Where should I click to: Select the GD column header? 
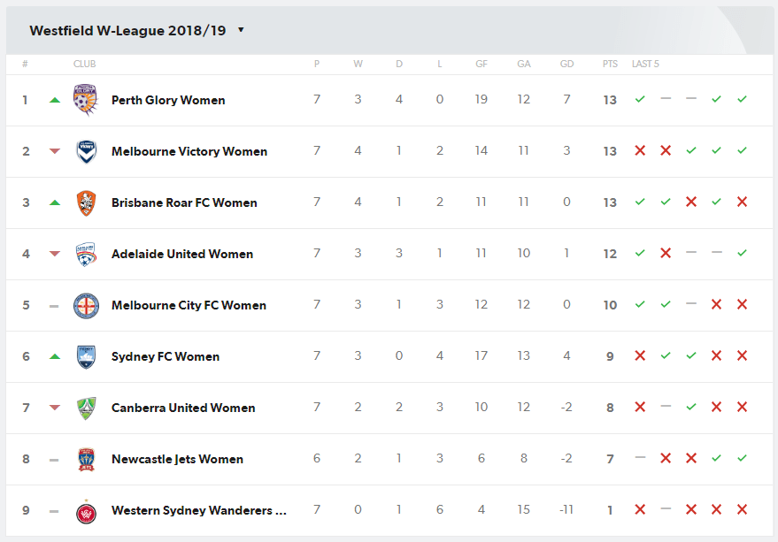click(x=566, y=64)
